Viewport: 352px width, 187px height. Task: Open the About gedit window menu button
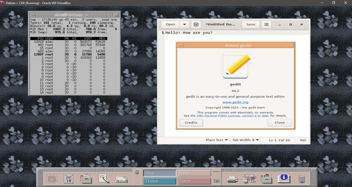[x=180, y=45]
